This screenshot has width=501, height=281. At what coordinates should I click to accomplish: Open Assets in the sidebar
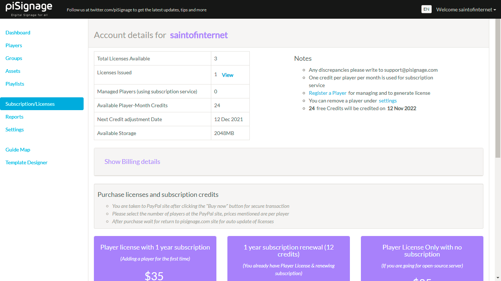pyautogui.click(x=13, y=71)
